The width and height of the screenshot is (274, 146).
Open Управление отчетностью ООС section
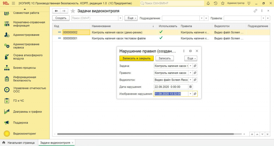(x=24, y=90)
